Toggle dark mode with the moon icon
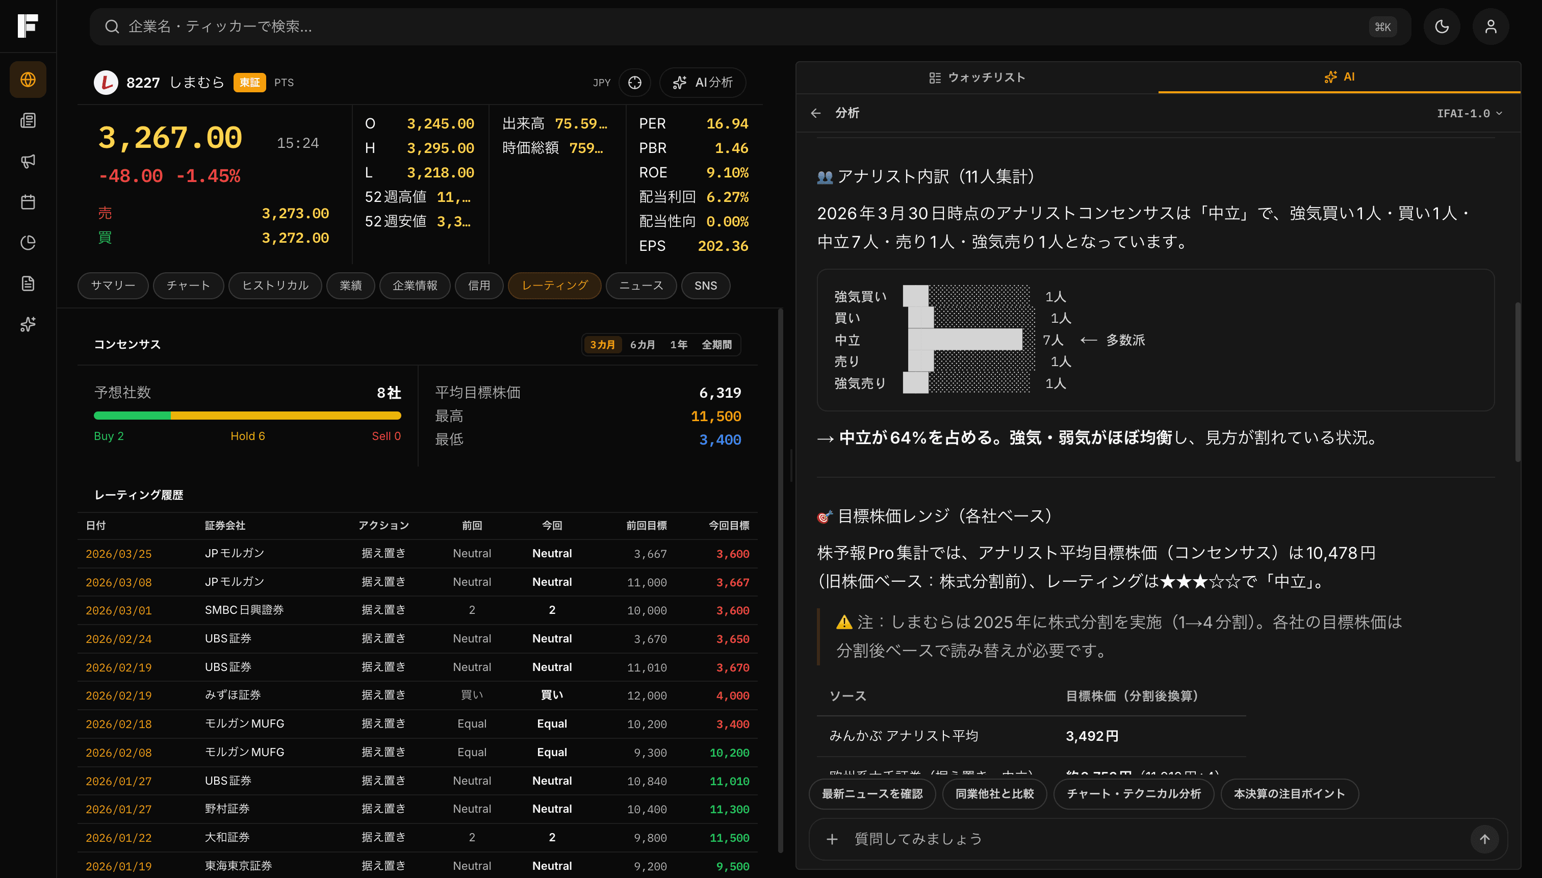The width and height of the screenshot is (1542, 878). tap(1442, 27)
